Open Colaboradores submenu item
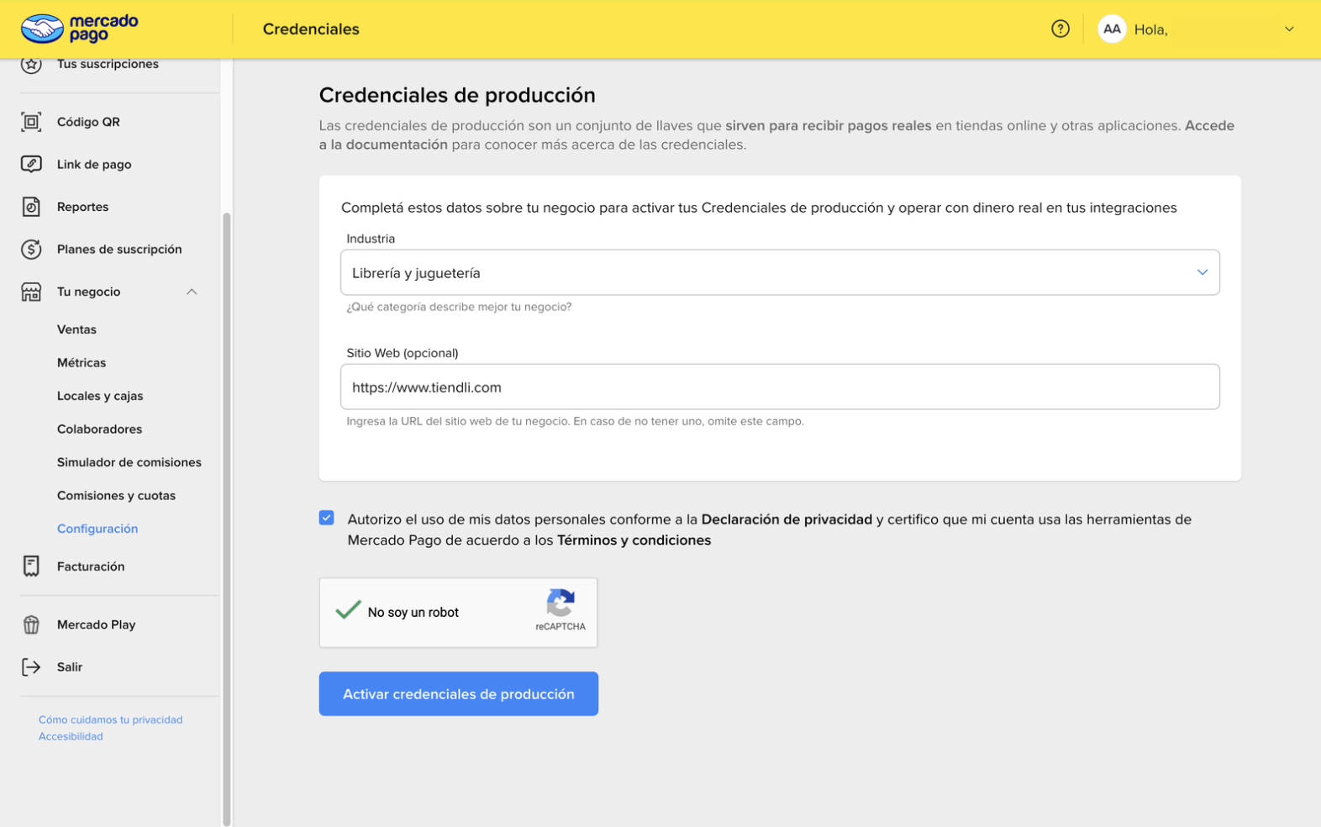Screen dimensions: 1321x827 pos(99,429)
